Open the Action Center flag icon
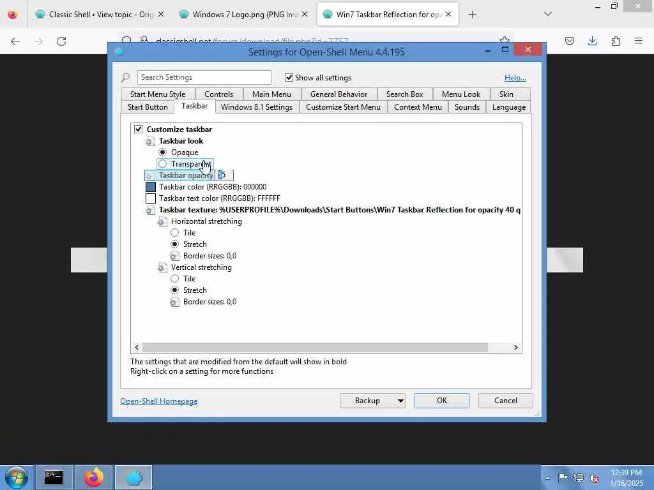The width and height of the screenshot is (654, 490). [x=563, y=477]
